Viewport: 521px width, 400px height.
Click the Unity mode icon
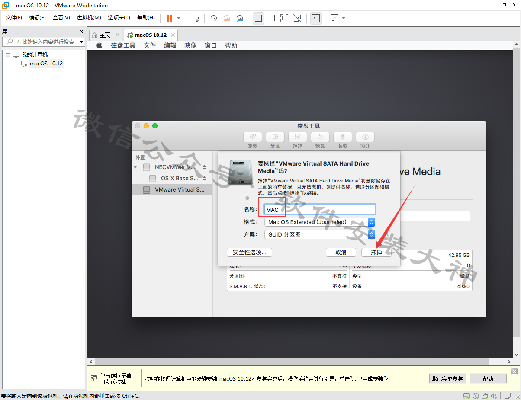coord(297,18)
